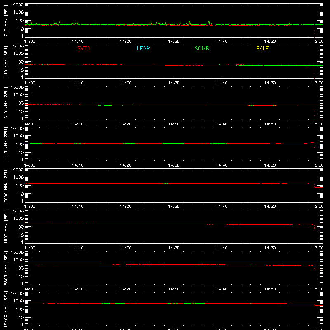The image size is (330, 330).
Task: Click 14:50 tick below the 1415 MHz plot
Action: tap(270, 165)
